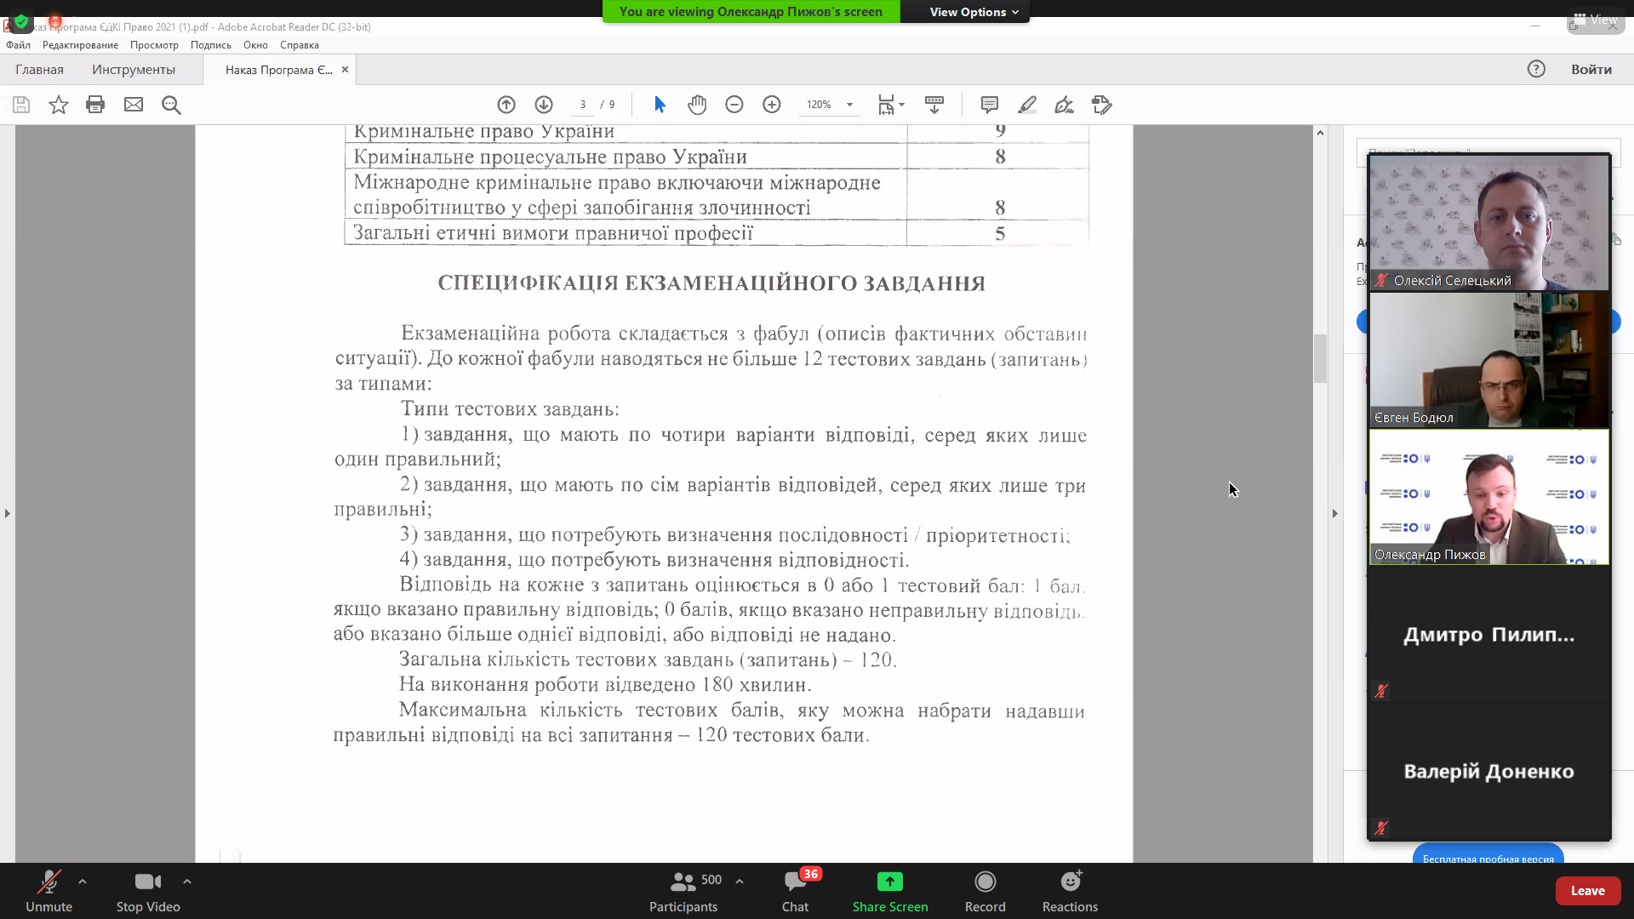Stop Video in the Zoom toolbar

(x=148, y=890)
